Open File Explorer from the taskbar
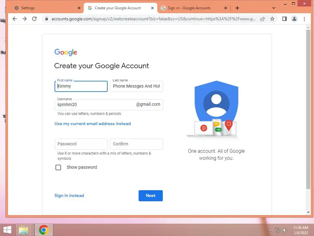This screenshot has width=314, height=236. coord(23,230)
